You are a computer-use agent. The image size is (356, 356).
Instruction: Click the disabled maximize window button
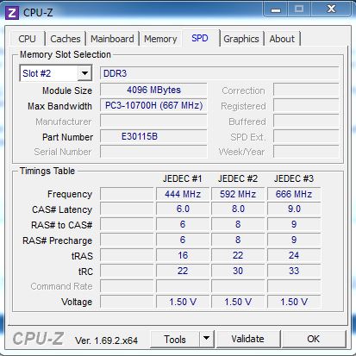299,9
